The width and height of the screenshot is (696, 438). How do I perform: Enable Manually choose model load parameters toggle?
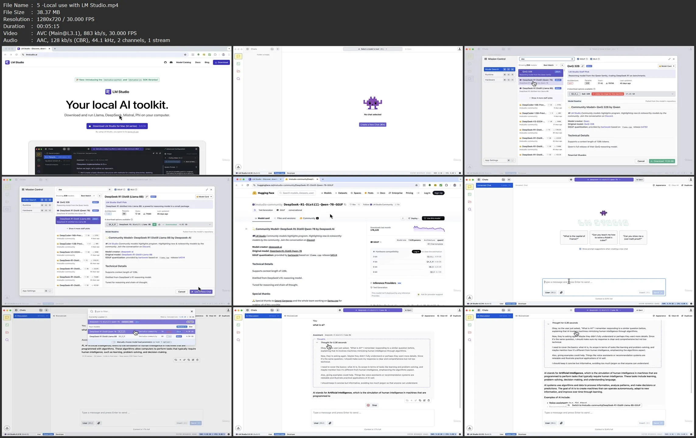point(114,342)
